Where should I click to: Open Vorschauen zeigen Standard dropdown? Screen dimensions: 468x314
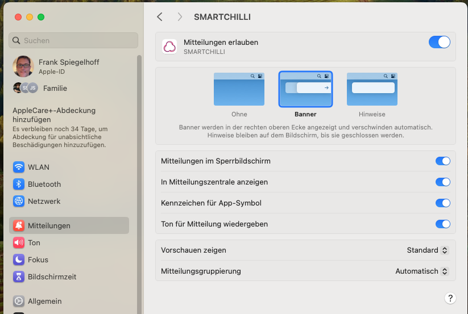428,250
